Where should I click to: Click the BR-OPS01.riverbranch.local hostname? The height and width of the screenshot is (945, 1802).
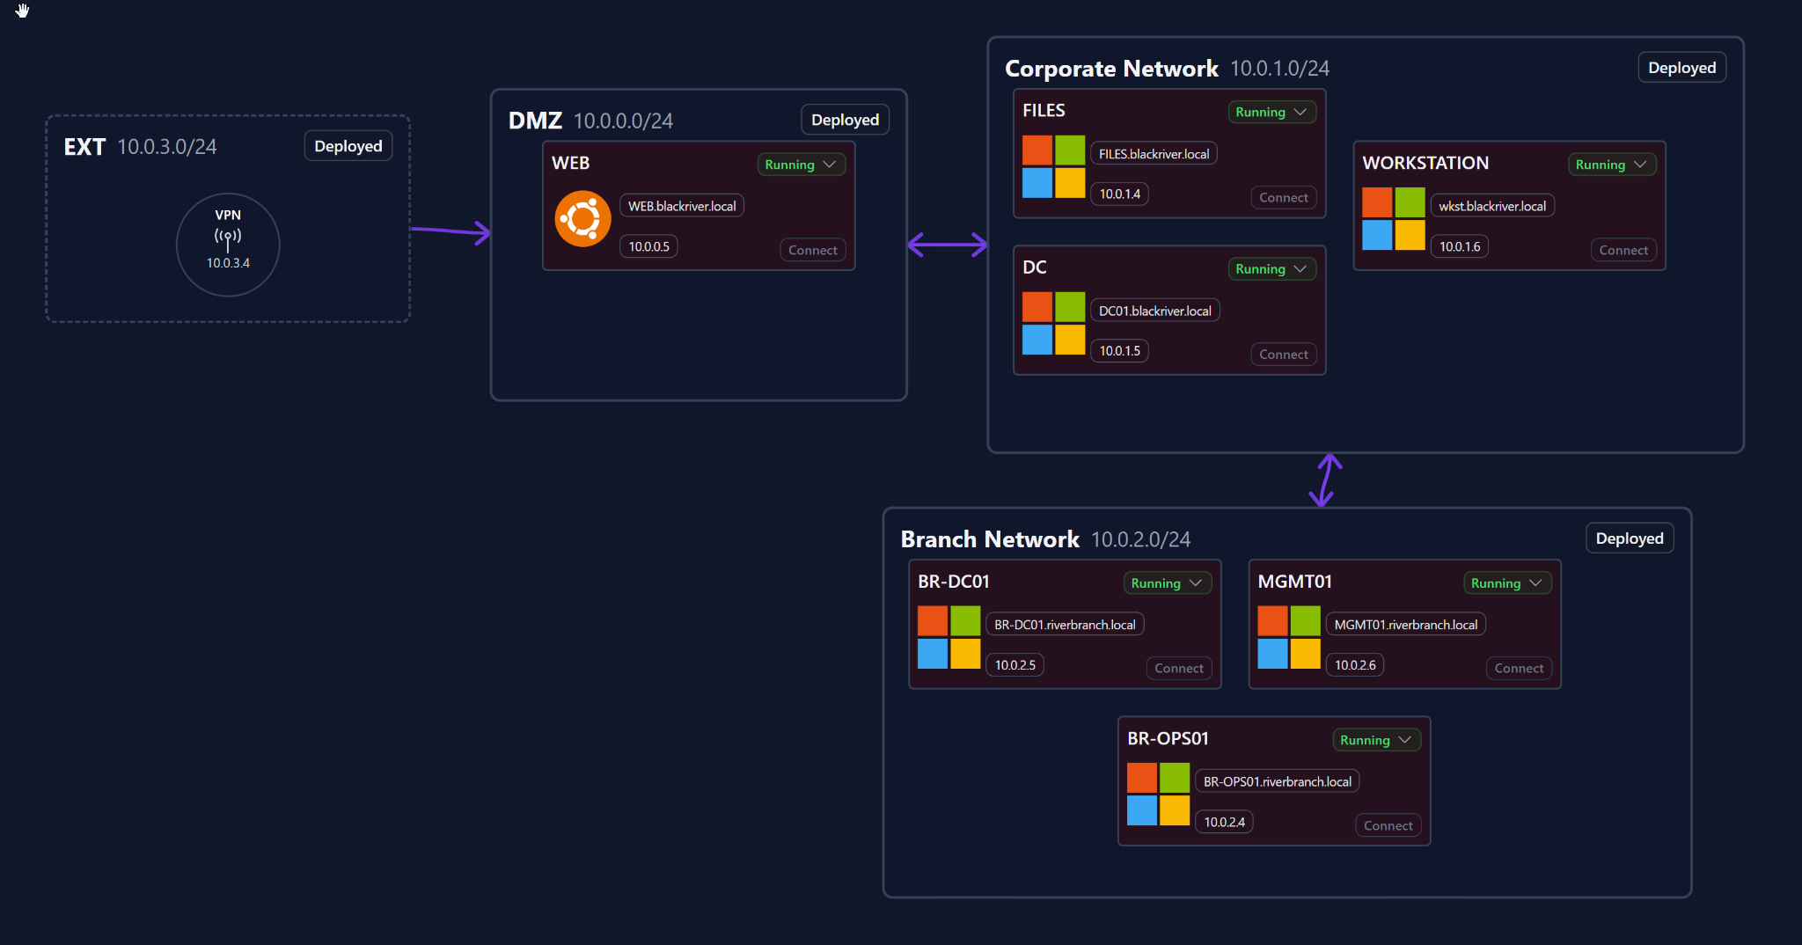point(1278,781)
